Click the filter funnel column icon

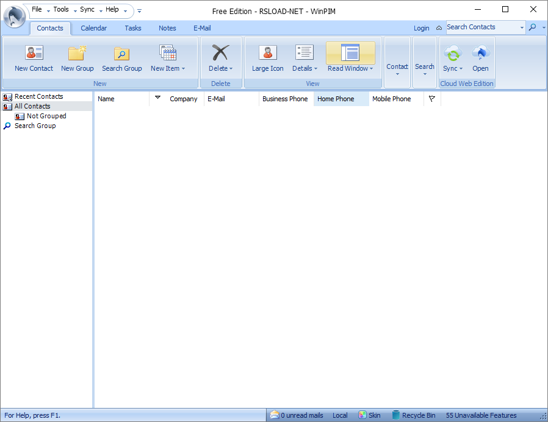432,99
